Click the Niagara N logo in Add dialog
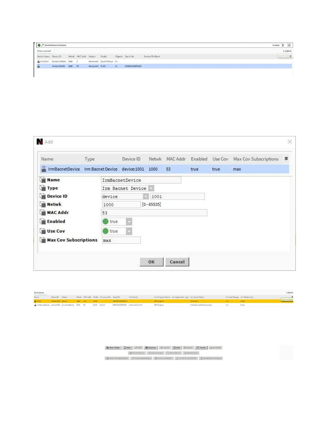311x439 pixels. coord(40,142)
